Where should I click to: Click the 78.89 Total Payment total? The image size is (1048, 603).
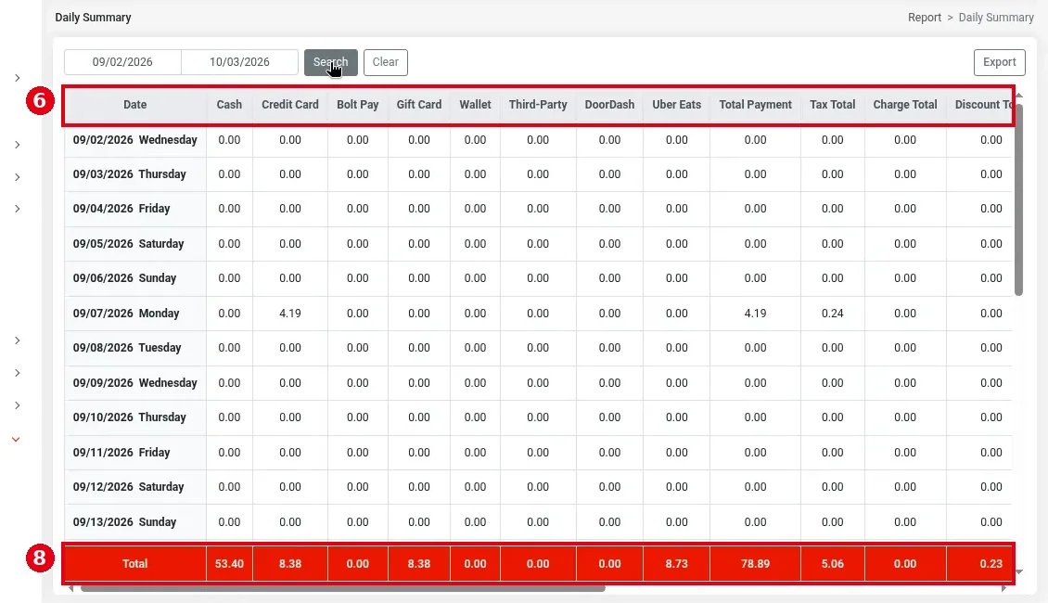[755, 563]
